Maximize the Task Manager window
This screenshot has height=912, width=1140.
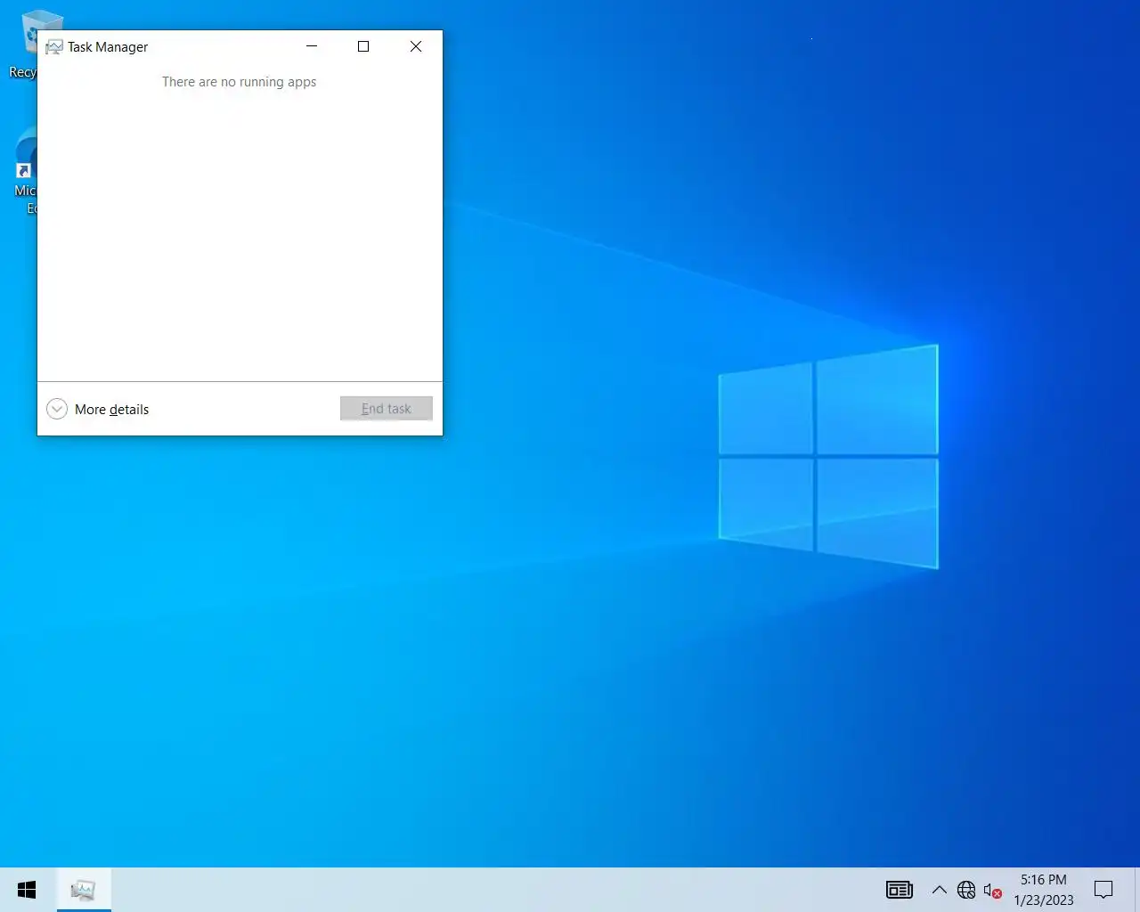pyautogui.click(x=363, y=46)
